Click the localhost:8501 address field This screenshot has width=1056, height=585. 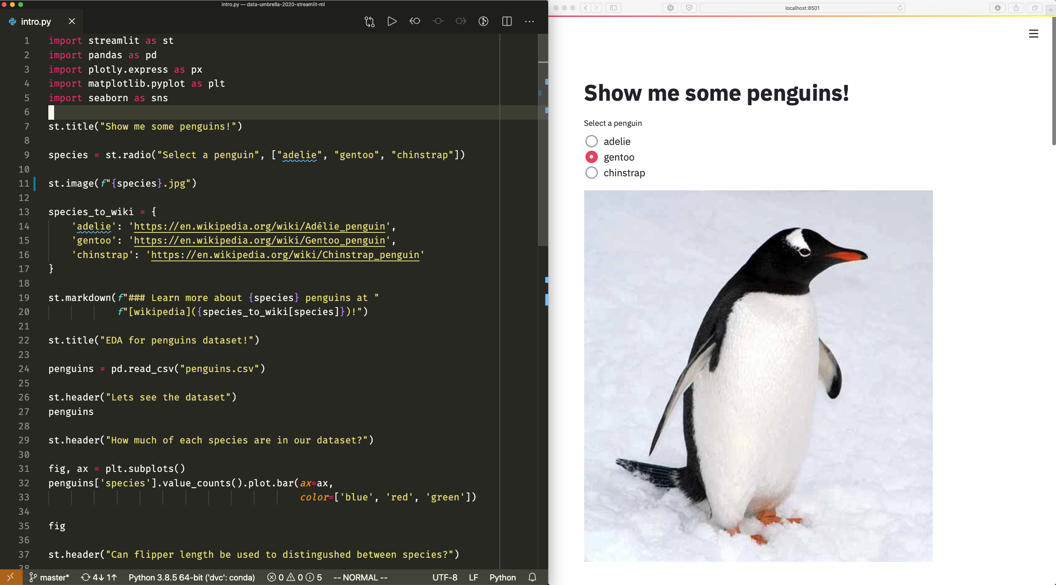point(802,8)
